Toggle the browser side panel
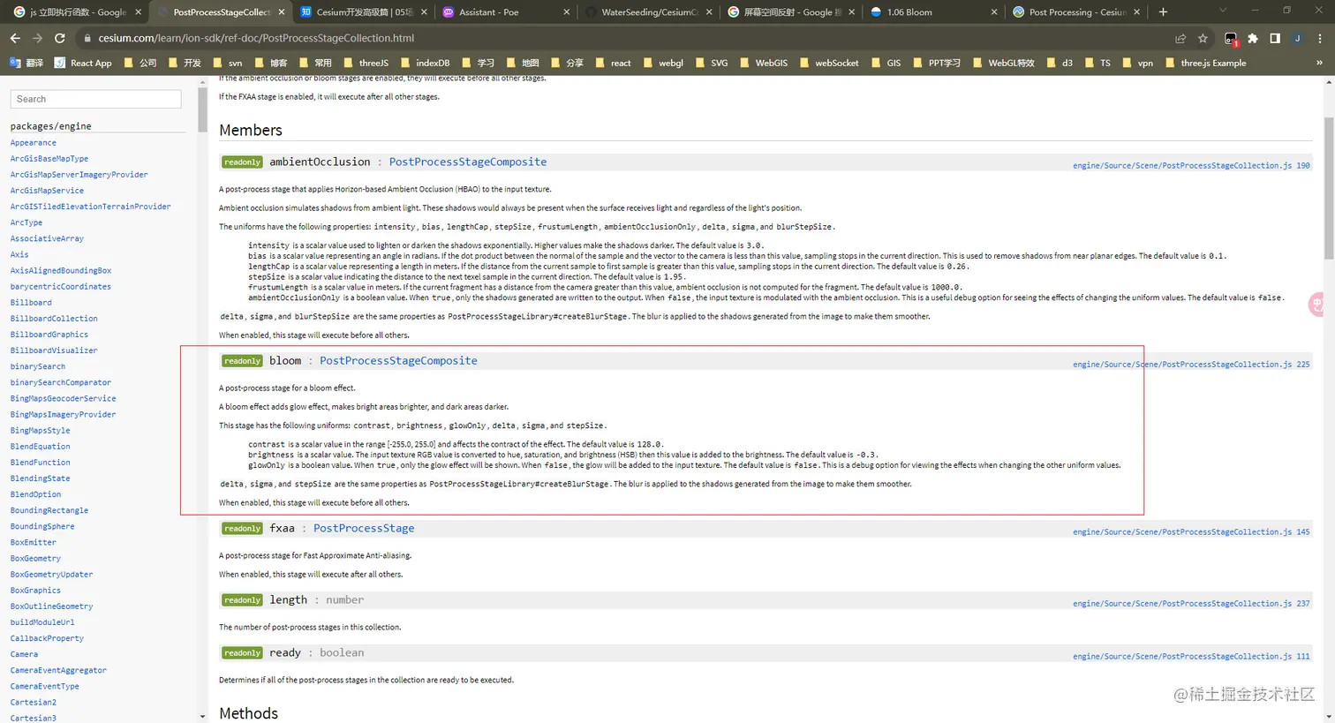 coord(1275,38)
